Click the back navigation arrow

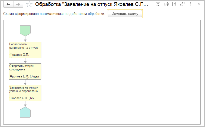pos(9,4)
